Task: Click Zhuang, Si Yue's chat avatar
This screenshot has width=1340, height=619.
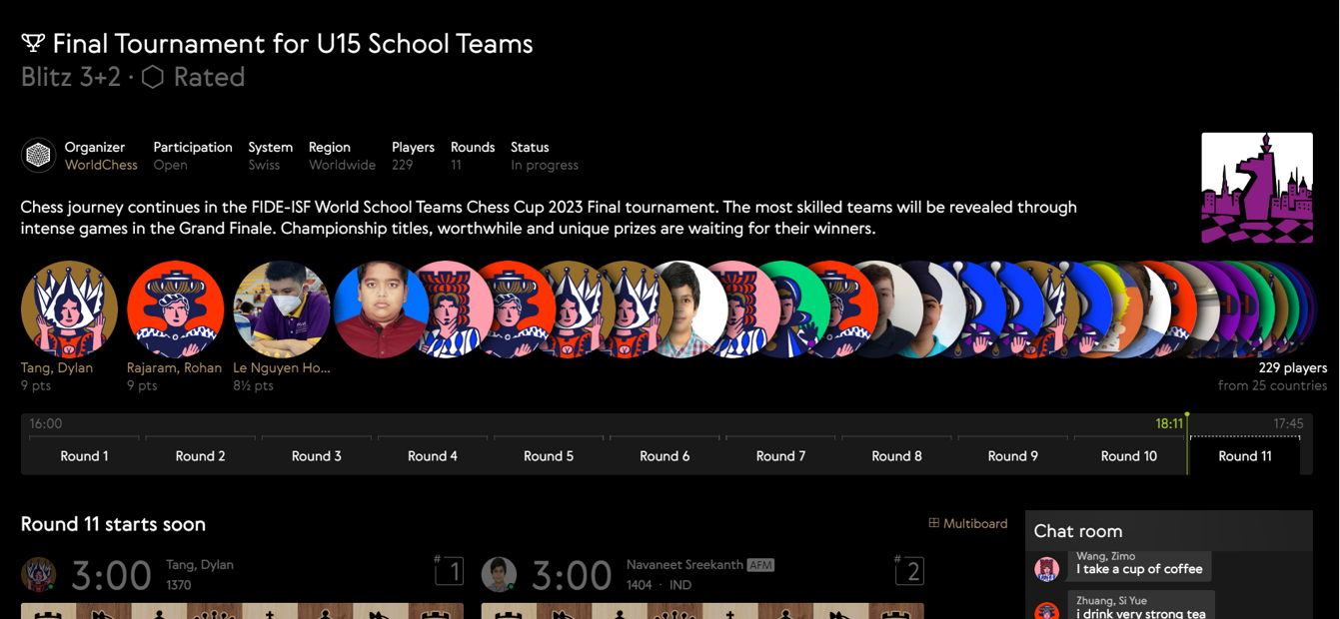Action: click(1046, 611)
